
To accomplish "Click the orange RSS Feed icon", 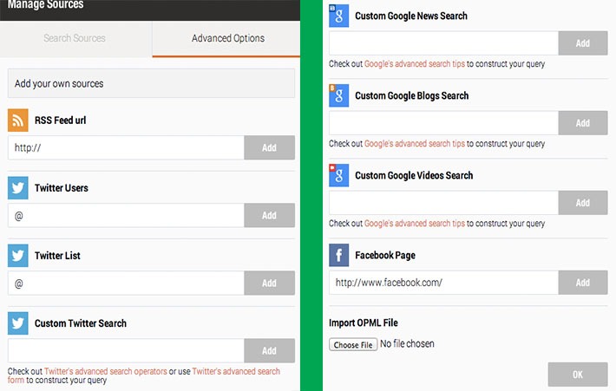I will [19, 121].
